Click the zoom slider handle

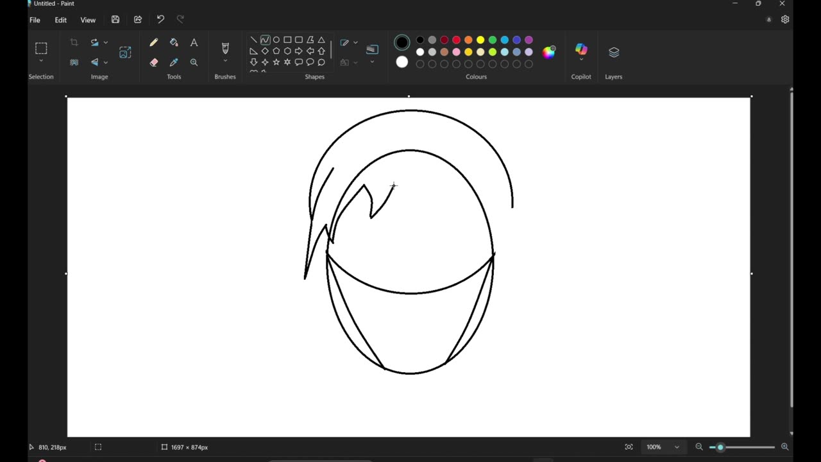click(720, 447)
